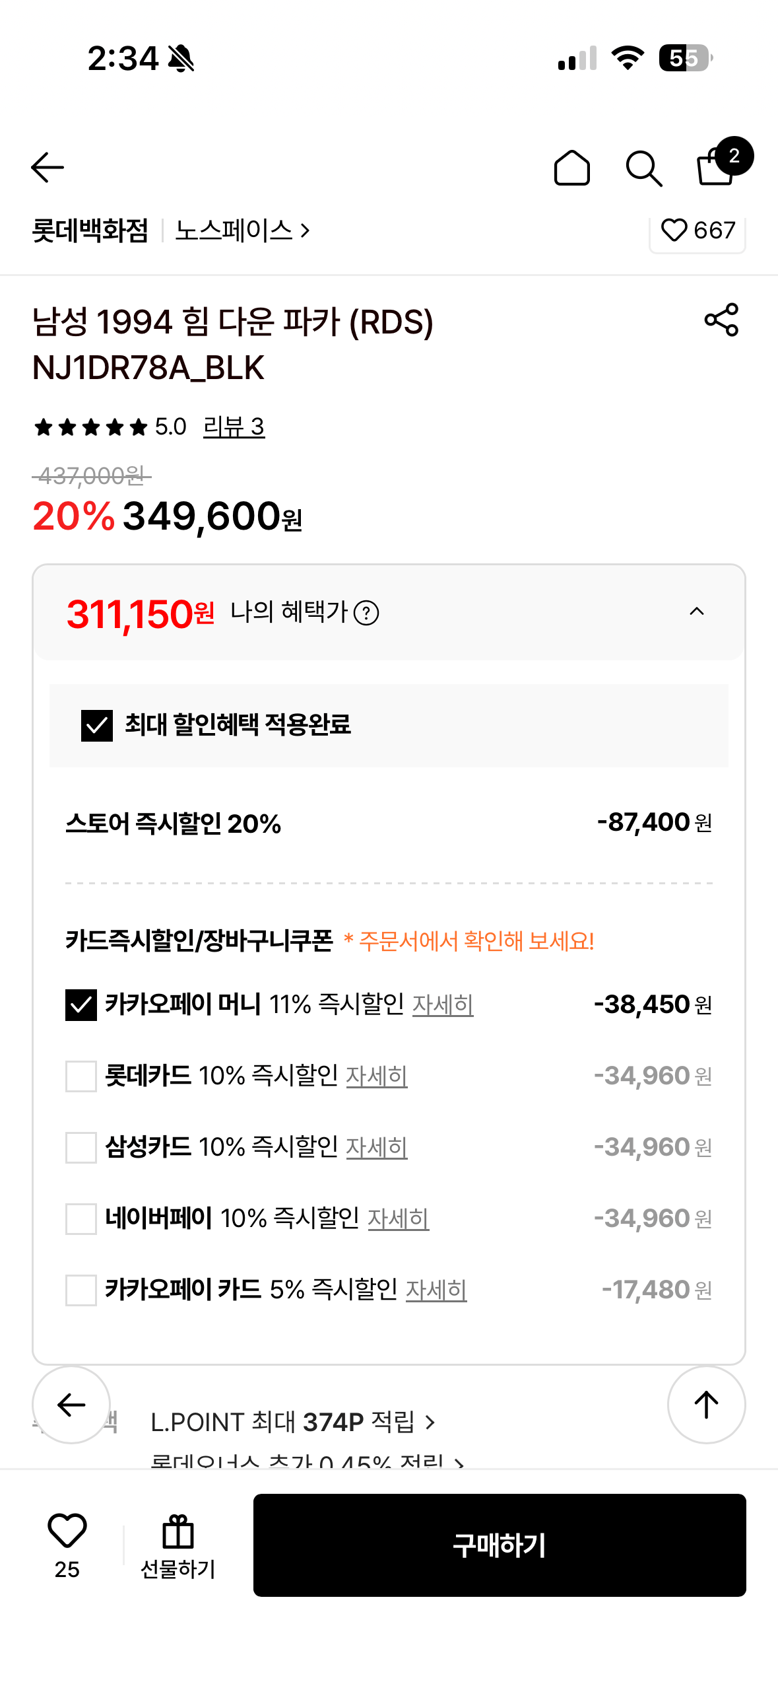Check the 롯데카드 10% 즉시할인 checkbox
The width and height of the screenshot is (778, 1688).
click(81, 1076)
